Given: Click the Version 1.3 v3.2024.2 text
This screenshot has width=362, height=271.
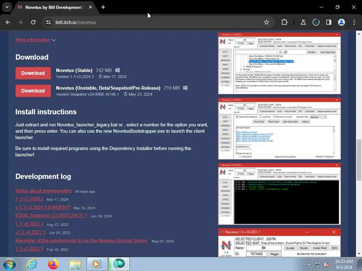Looking at the screenshot, I should [75, 77].
